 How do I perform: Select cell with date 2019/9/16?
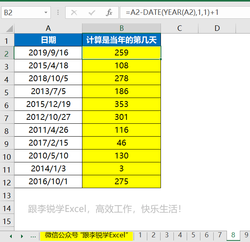click(48, 53)
